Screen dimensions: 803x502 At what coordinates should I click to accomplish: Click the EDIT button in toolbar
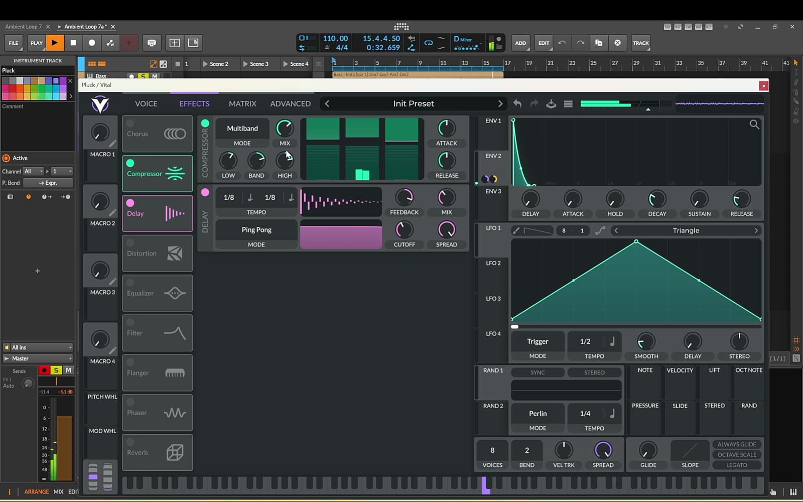tap(544, 43)
